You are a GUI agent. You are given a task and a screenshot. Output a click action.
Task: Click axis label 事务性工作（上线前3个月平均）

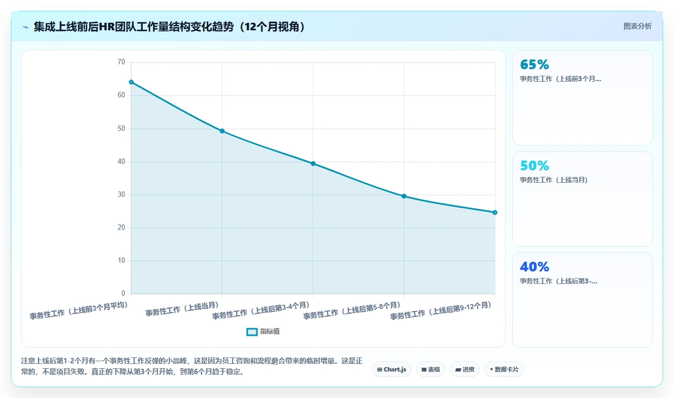tap(79, 310)
